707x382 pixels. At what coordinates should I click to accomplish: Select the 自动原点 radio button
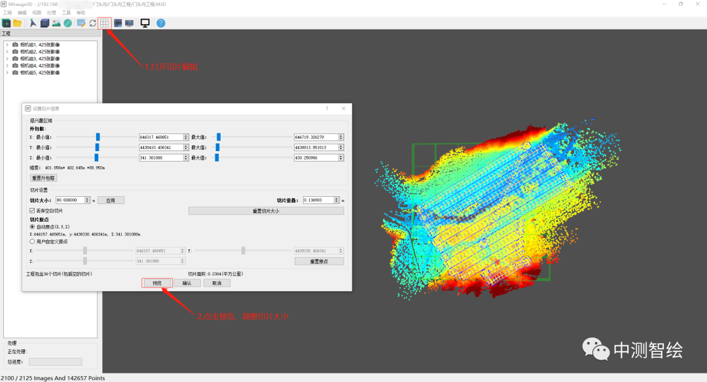pos(33,227)
